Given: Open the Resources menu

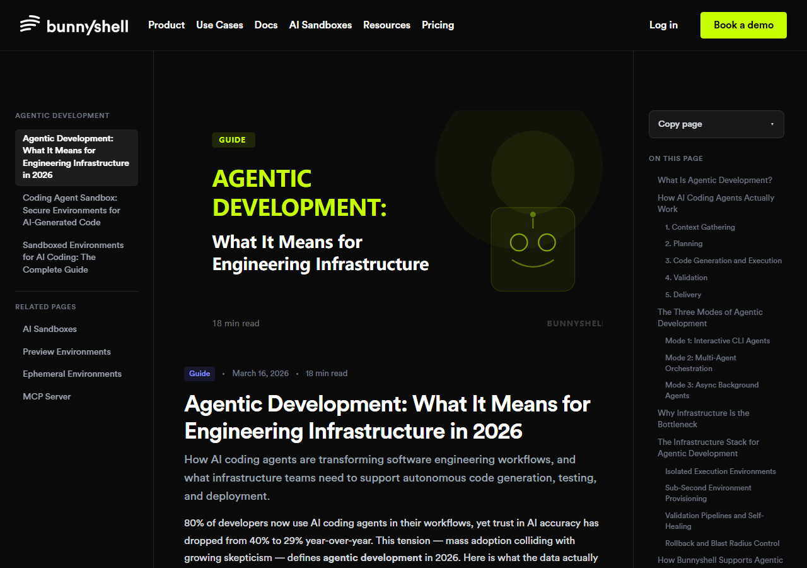Looking at the screenshot, I should pyautogui.click(x=386, y=25).
